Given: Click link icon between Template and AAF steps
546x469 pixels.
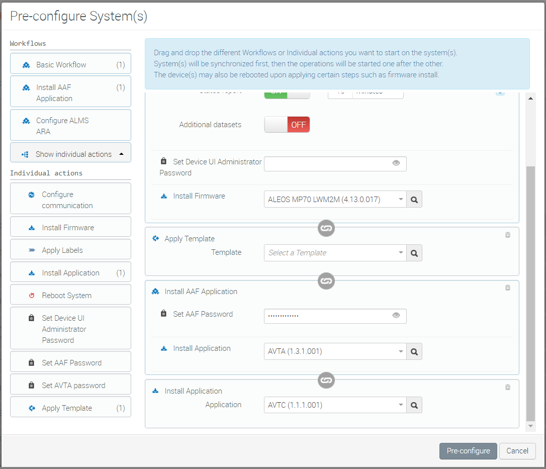Looking at the screenshot, I should click(326, 280).
